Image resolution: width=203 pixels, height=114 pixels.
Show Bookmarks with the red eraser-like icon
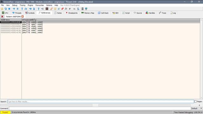click(62, 9)
